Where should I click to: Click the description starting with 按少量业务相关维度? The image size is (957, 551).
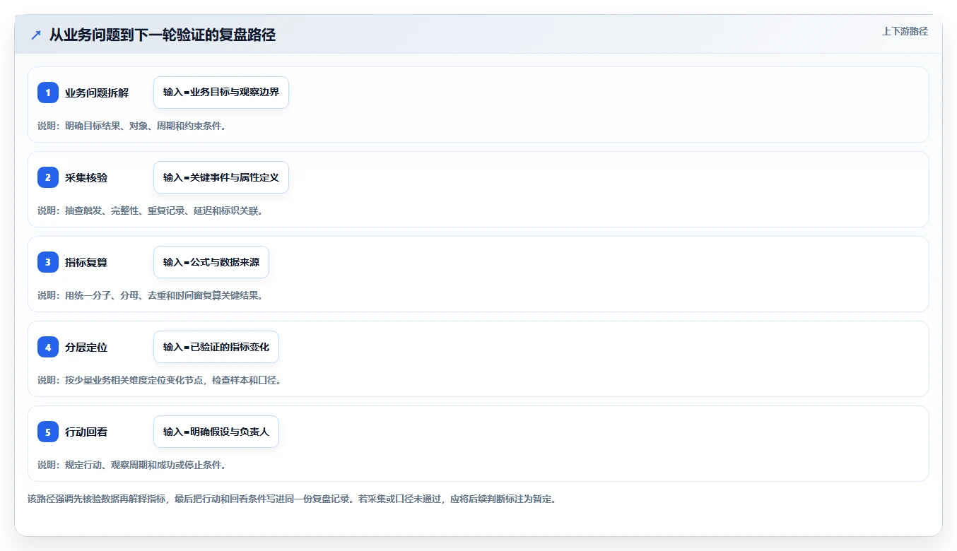[160, 380]
